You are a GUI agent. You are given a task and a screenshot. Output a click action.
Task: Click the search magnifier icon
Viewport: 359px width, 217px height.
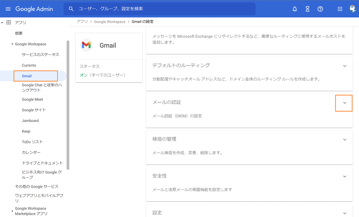(x=71, y=9)
